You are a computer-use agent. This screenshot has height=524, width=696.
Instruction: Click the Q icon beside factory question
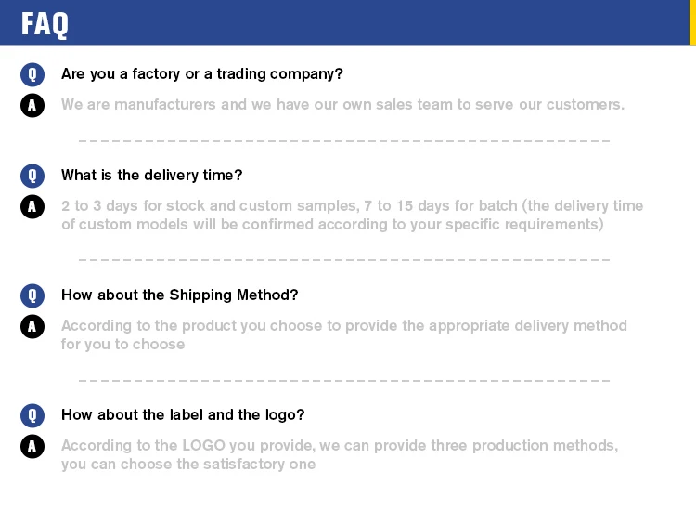(x=32, y=74)
